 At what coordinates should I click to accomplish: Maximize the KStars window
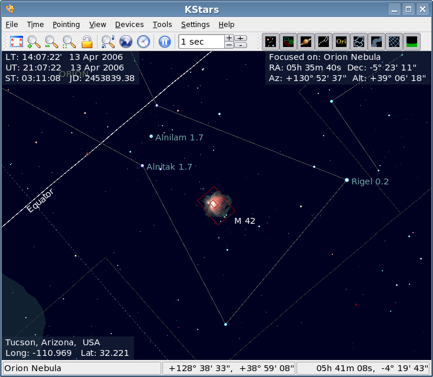(409, 9)
